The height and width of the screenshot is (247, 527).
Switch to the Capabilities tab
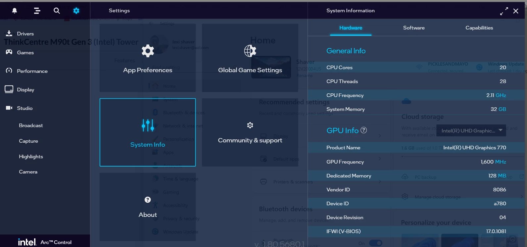point(479,28)
